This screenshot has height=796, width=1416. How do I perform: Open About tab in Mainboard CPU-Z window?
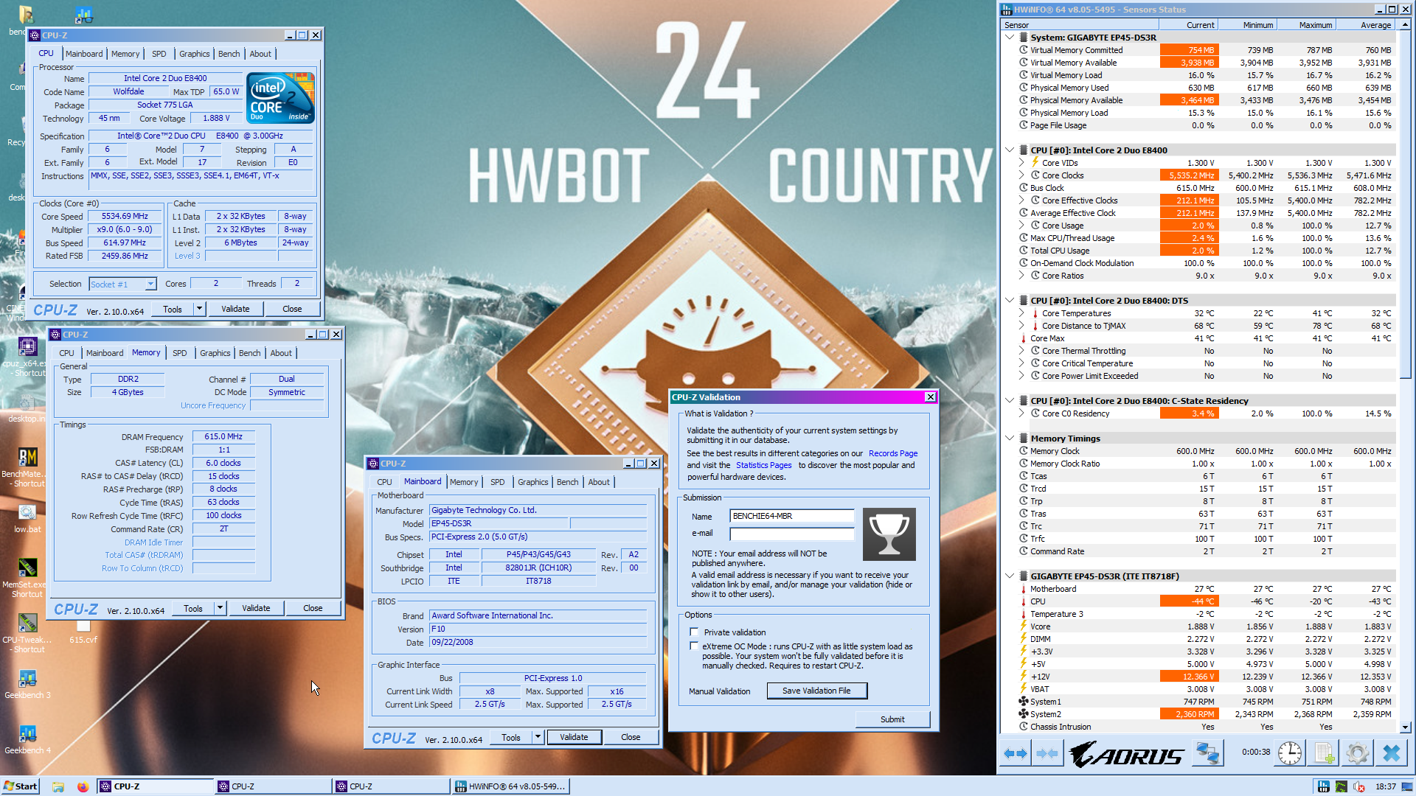(x=599, y=482)
